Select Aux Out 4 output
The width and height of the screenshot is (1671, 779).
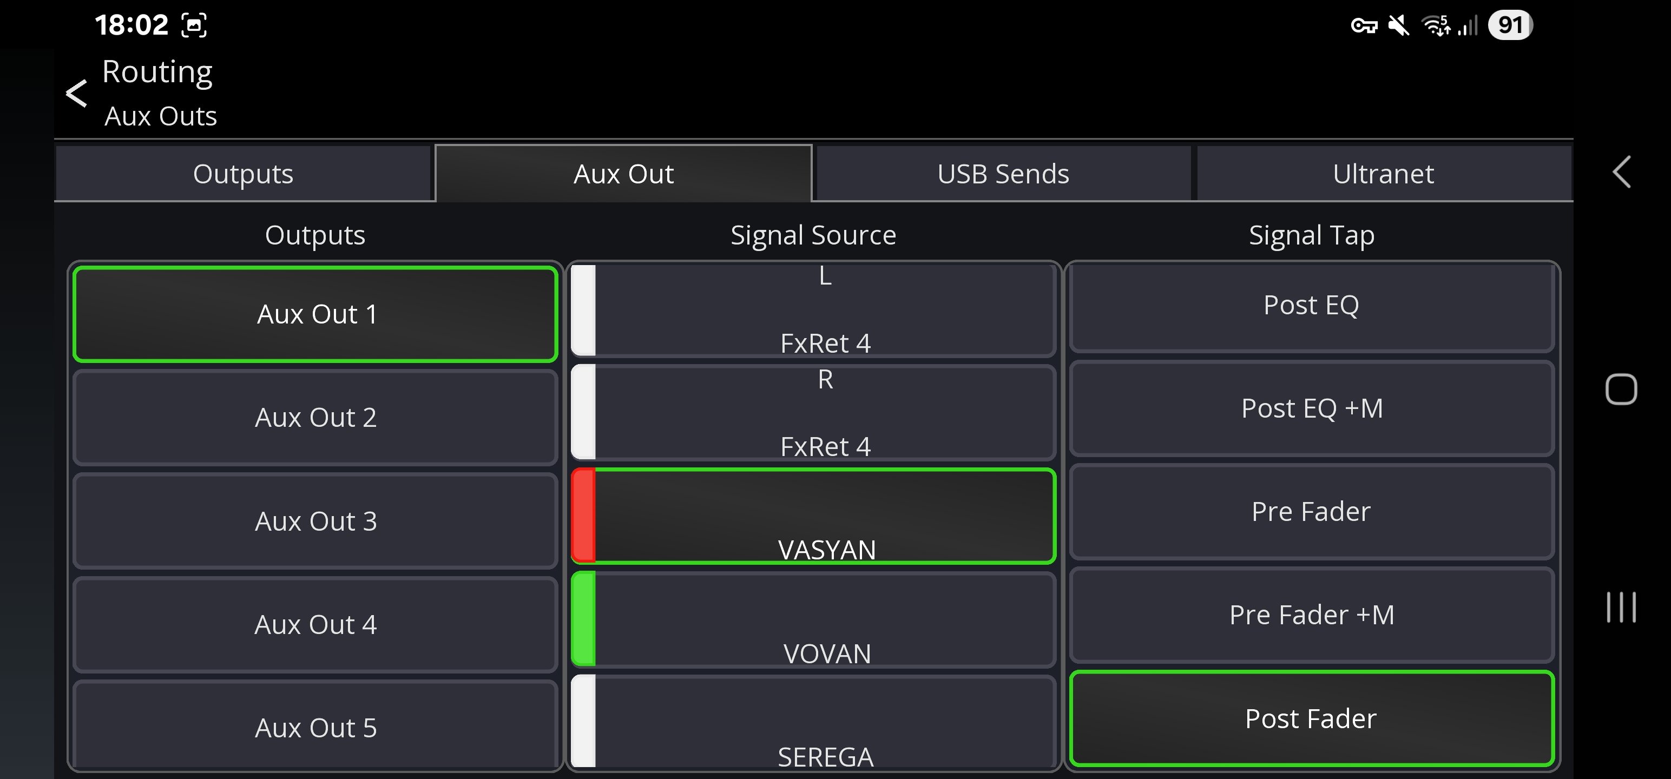pos(315,625)
